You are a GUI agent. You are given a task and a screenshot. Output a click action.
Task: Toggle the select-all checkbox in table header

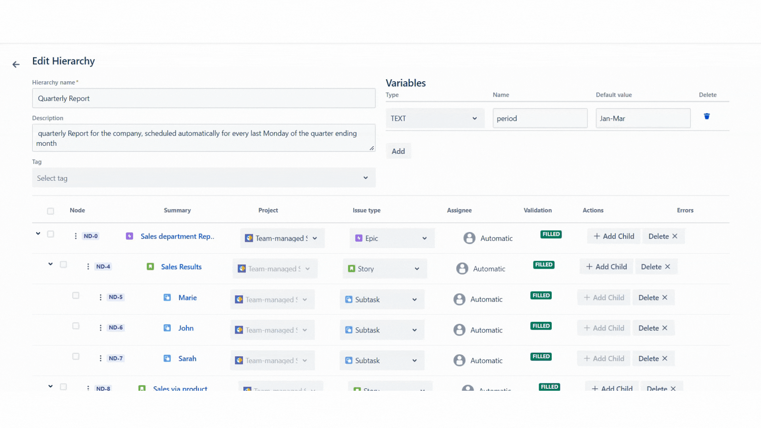50,211
